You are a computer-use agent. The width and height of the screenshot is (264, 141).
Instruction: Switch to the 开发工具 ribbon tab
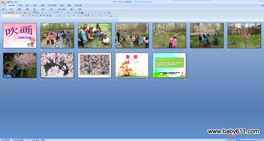(78, 5)
